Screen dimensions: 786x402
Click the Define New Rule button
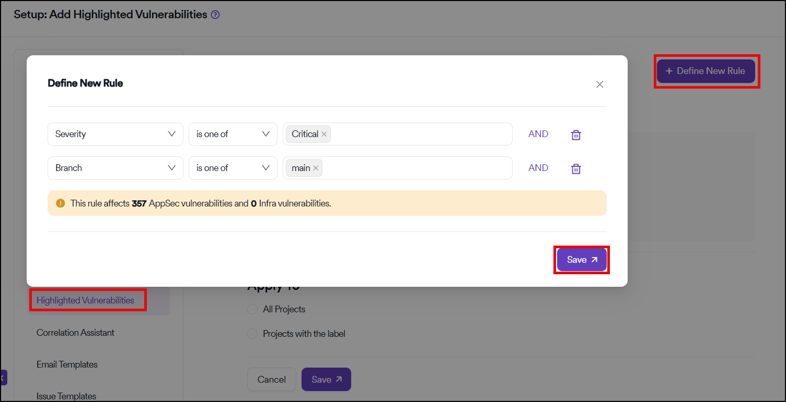click(x=706, y=71)
